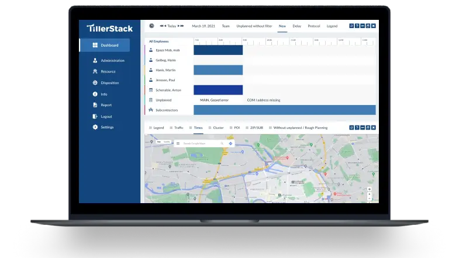Select Epazz Mob's dark blue schedule bar

click(x=218, y=50)
